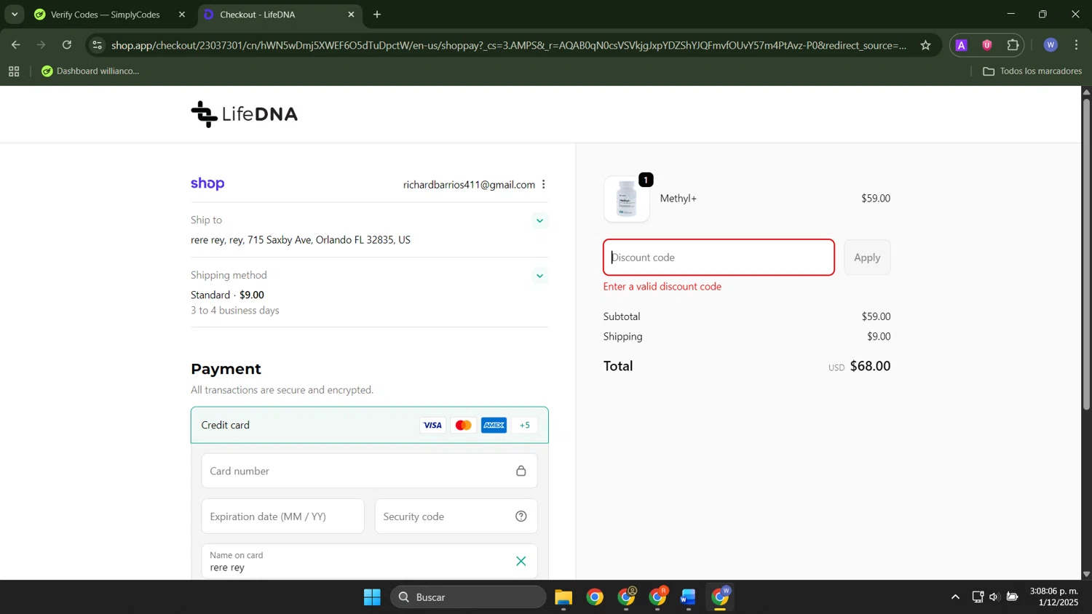Click the email richardbarrios411@gmail.com
Viewport: 1092px width, 614px height.
point(469,185)
